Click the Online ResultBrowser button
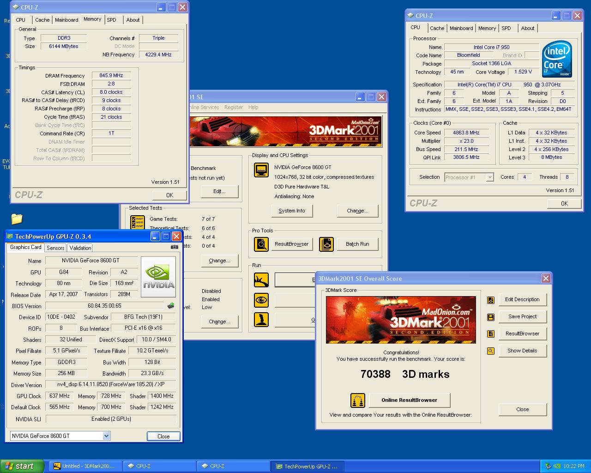Screen dimensions: 591x473 pyautogui.click(x=409, y=400)
